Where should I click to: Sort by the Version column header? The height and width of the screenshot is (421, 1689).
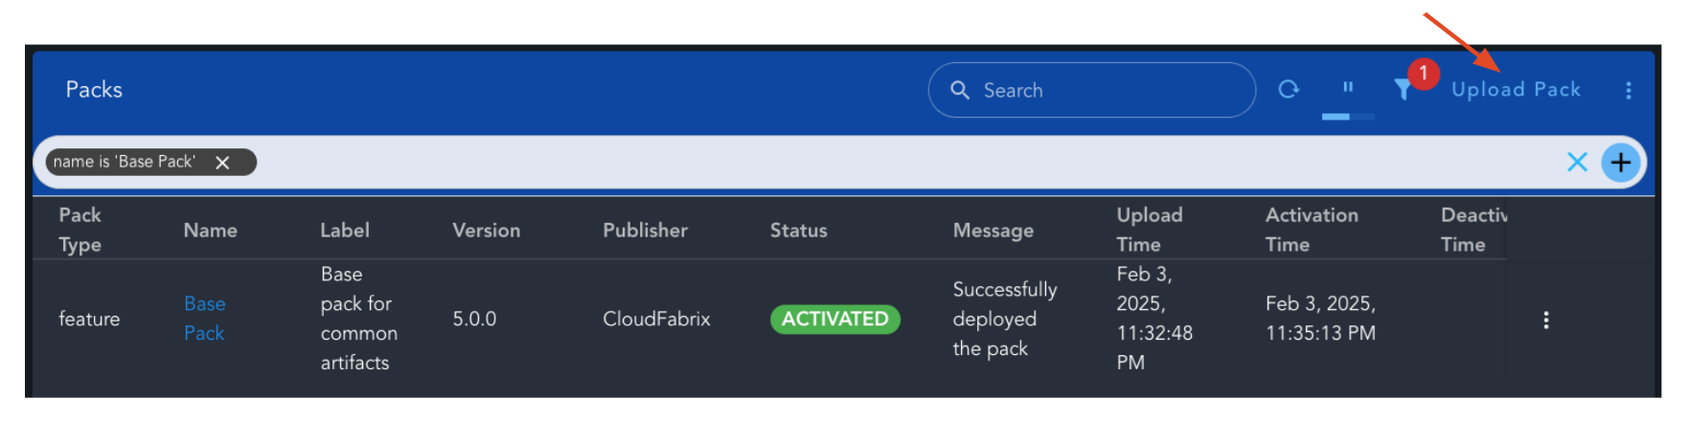(x=487, y=230)
